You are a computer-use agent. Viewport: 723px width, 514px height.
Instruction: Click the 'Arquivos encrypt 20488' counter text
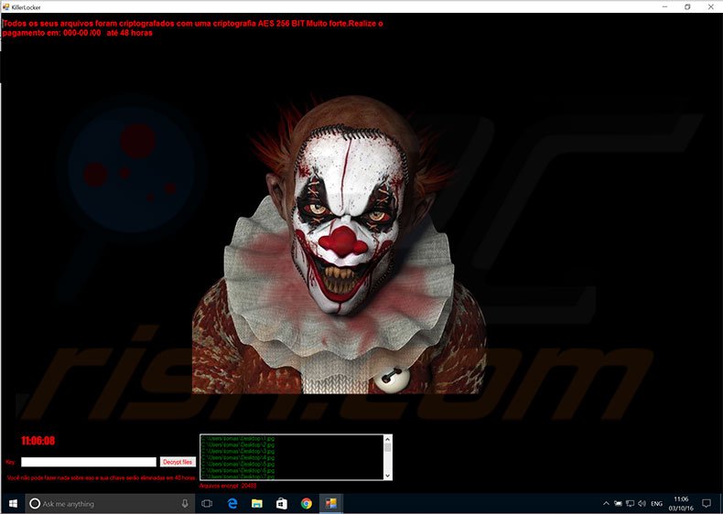pos(228,486)
